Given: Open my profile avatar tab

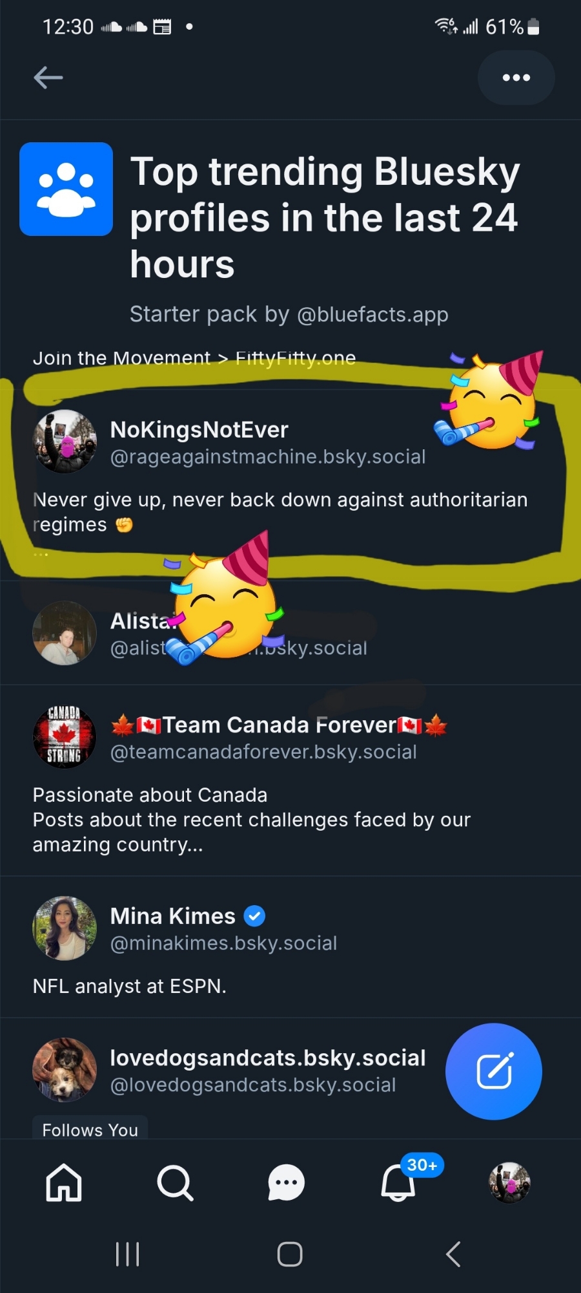Looking at the screenshot, I should (x=509, y=1182).
